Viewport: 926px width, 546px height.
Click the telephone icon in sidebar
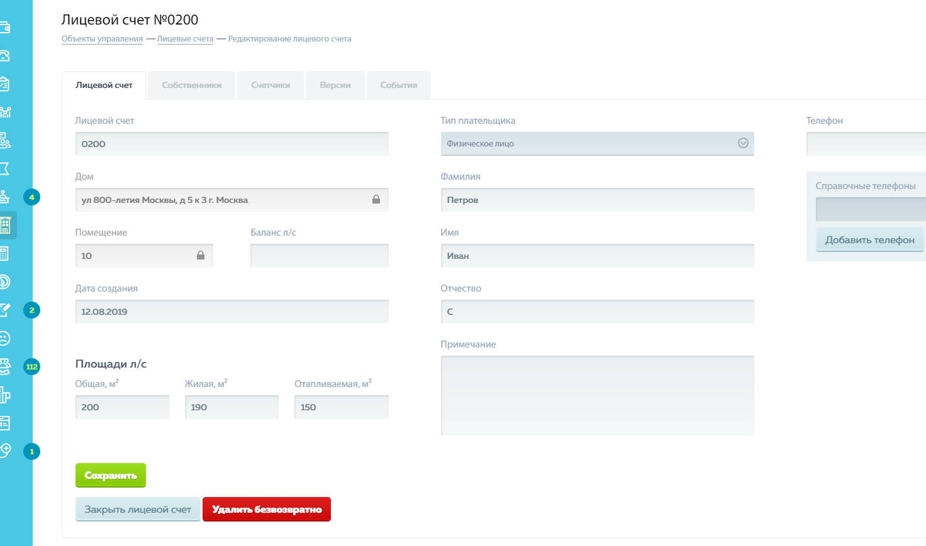5,56
